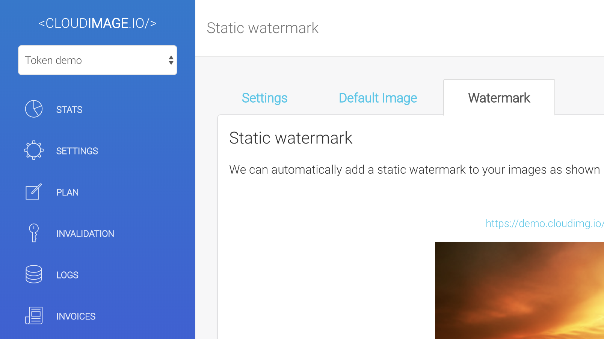The image size is (604, 339).
Task: Go to PLAN in the sidebar
Action: coord(68,192)
